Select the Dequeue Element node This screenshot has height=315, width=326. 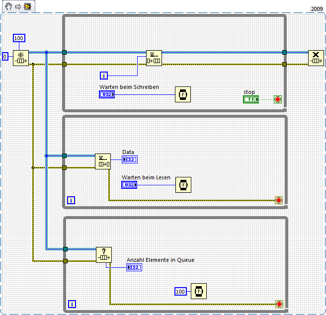click(x=103, y=161)
